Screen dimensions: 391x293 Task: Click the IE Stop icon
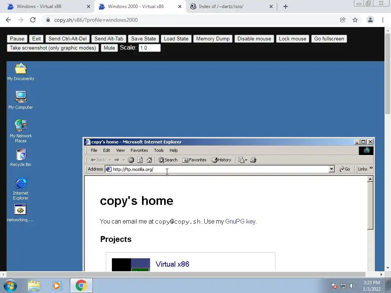(131, 160)
